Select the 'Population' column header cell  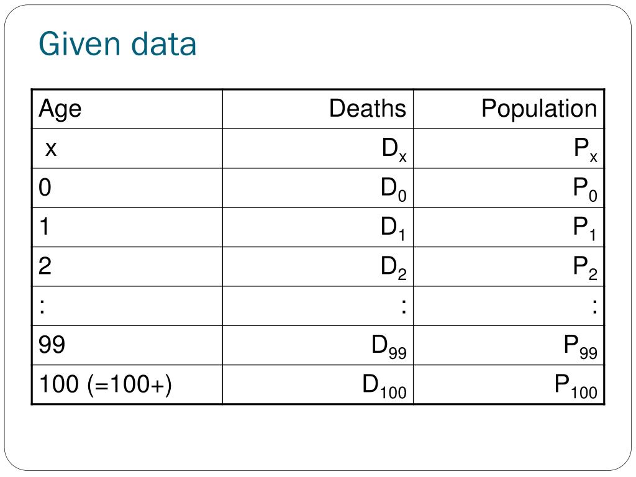click(x=509, y=109)
